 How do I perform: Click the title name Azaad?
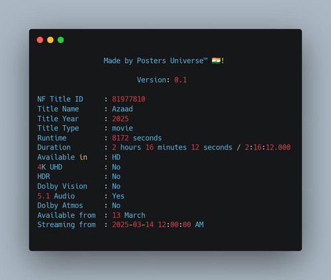(122, 109)
